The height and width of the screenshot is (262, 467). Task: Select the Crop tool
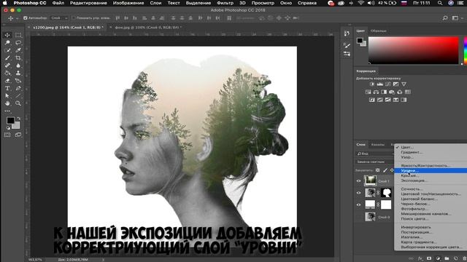[18, 58]
